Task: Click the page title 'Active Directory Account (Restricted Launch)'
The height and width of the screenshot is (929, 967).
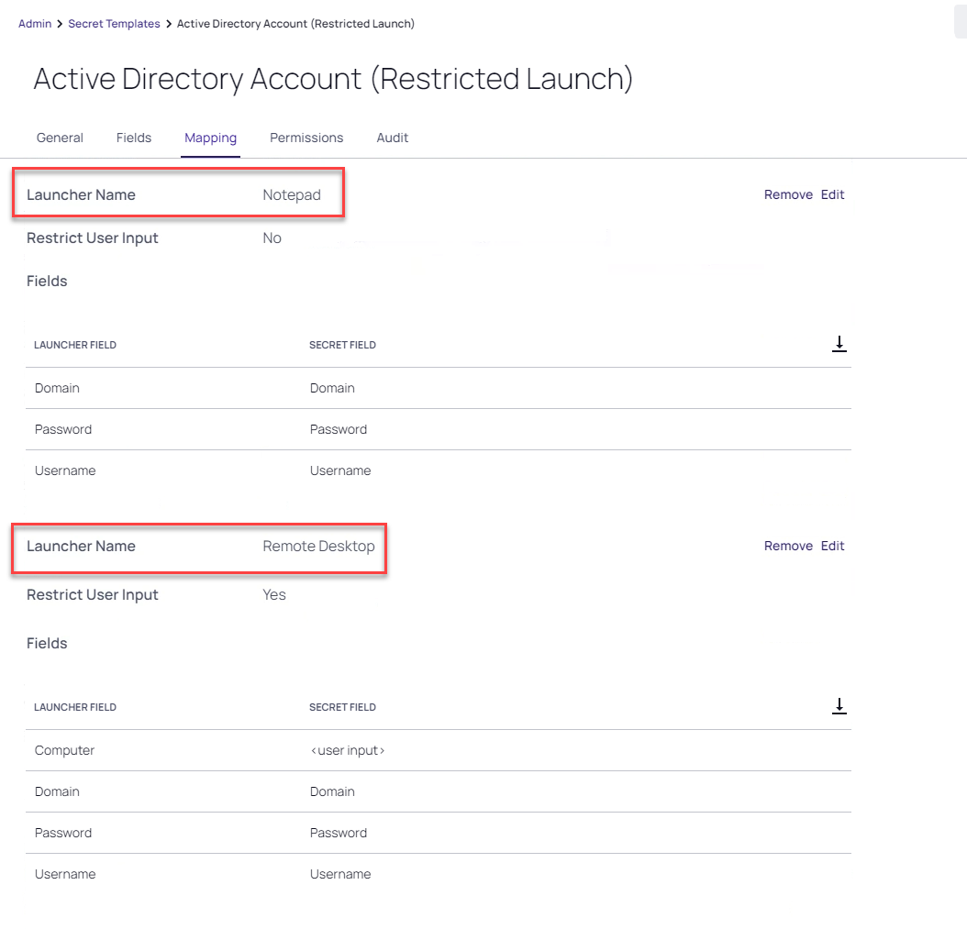Action: point(334,80)
